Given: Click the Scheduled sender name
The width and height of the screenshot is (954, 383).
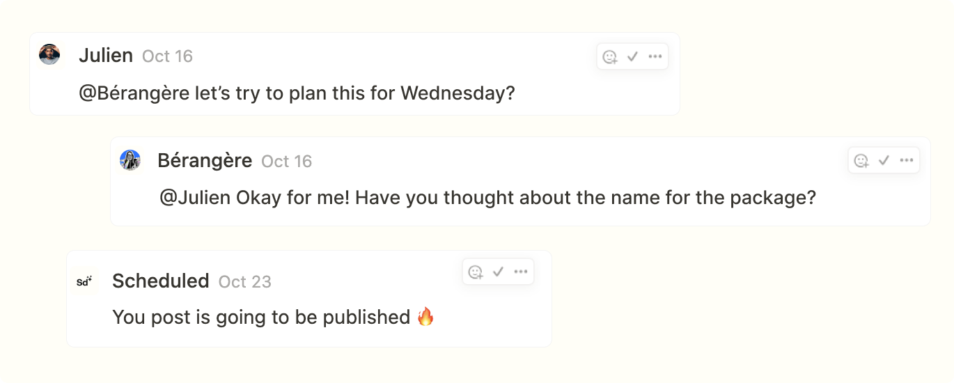Looking at the screenshot, I should point(160,281).
